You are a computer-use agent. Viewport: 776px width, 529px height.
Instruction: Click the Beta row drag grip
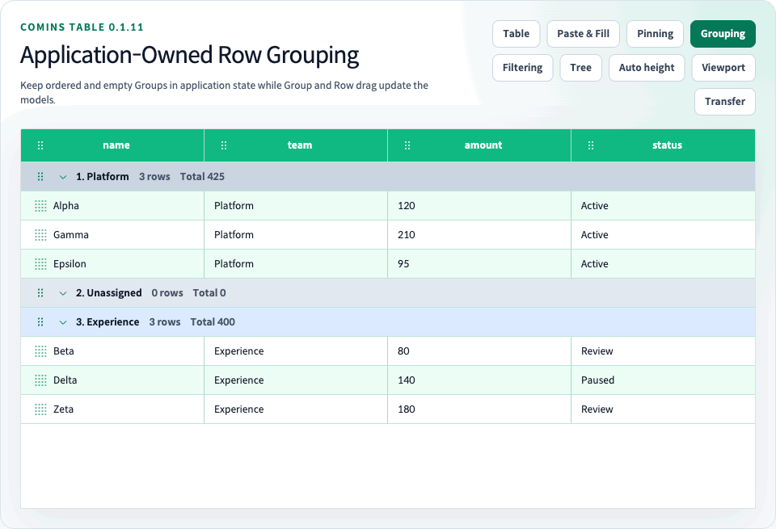(x=40, y=351)
